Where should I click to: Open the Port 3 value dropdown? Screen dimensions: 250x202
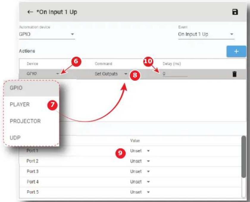pos(140,172)
